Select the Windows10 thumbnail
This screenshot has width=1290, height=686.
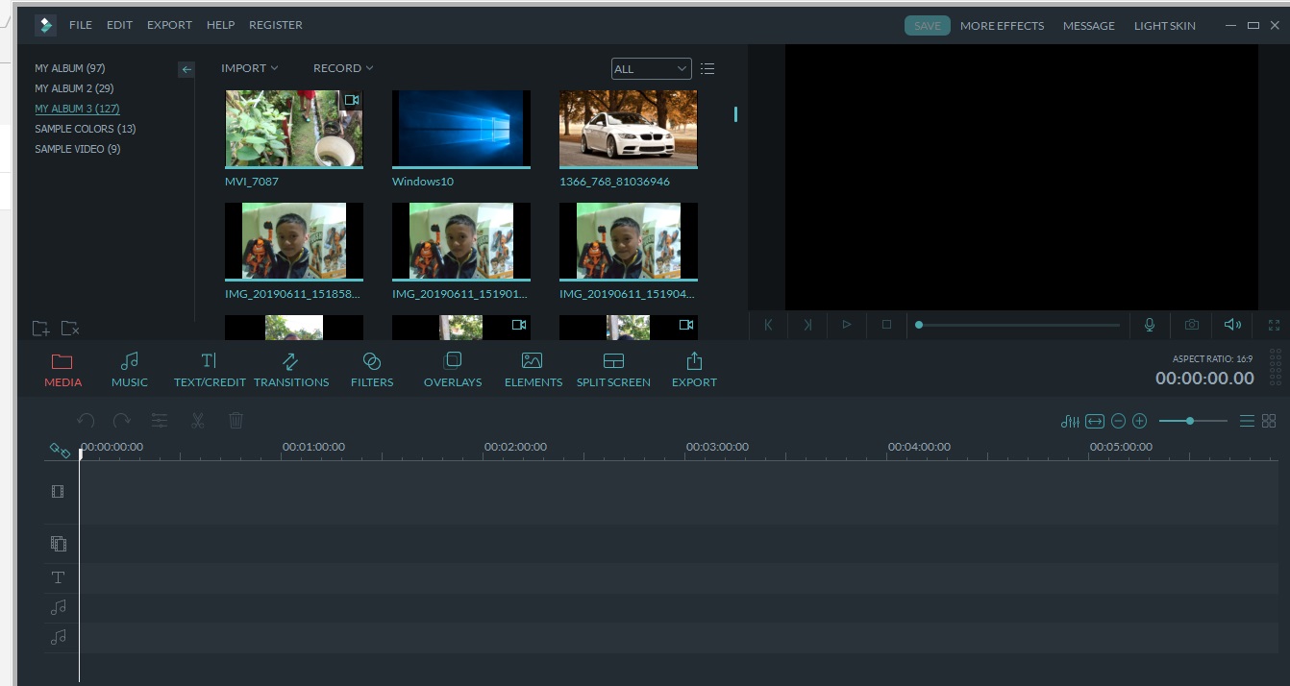click(461, 129)
